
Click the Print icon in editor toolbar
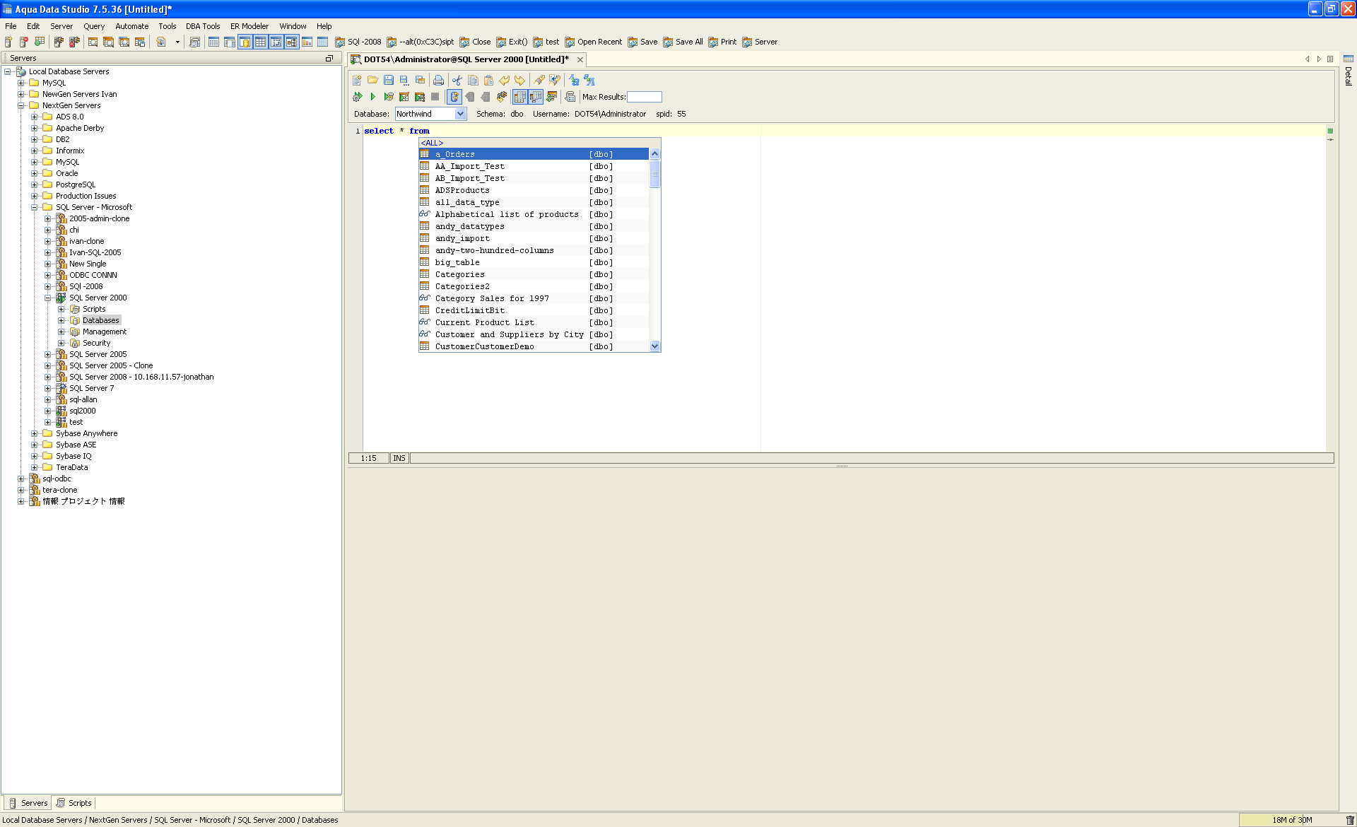[x=438, y=81]
